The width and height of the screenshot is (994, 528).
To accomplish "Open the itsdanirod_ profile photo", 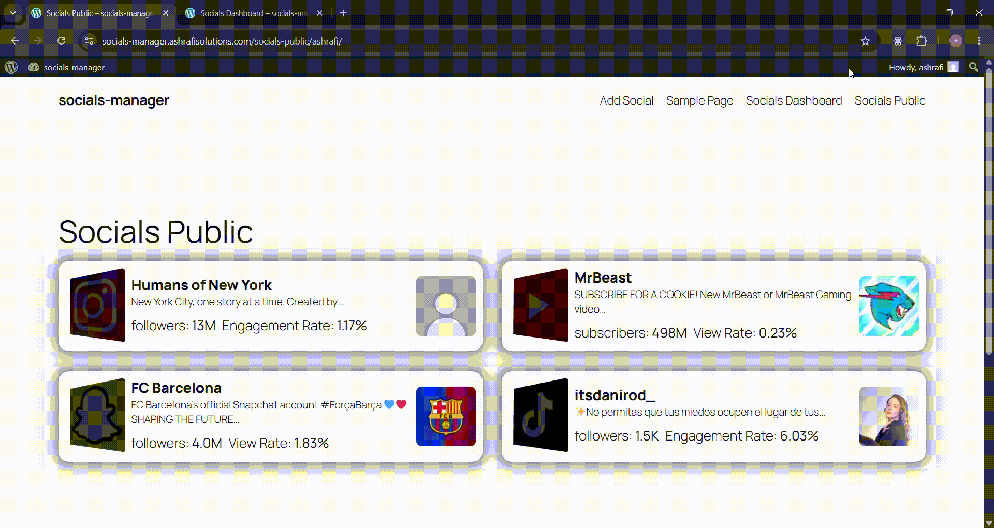I will (889, 416).
